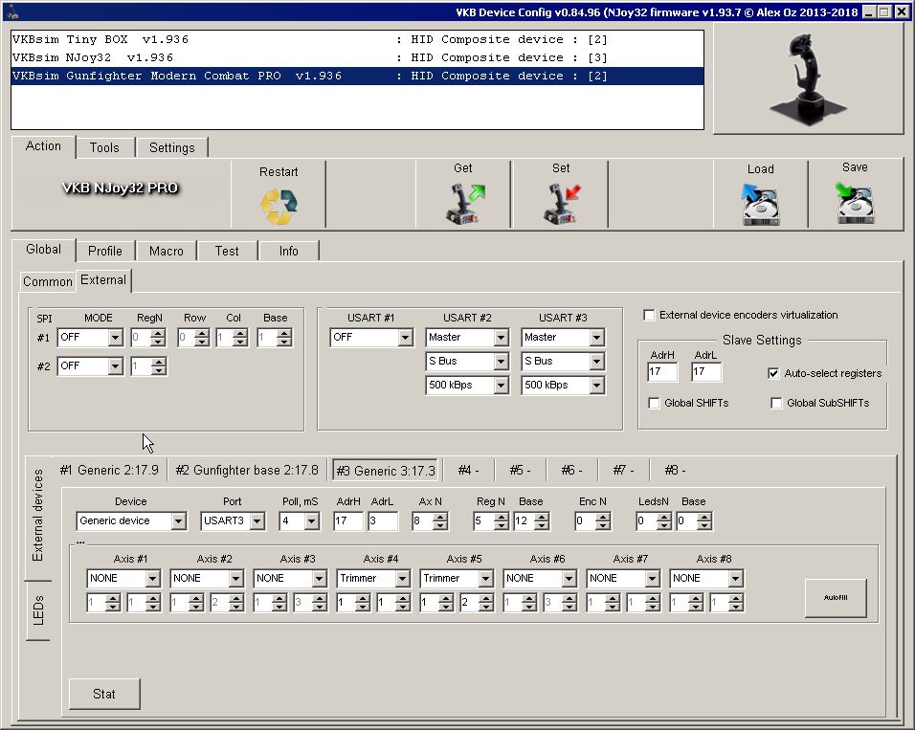Image resolution: width=915 pixels, height=730 pixels.
Task: Open the Profile tab
Action: (x=105, y=251)
